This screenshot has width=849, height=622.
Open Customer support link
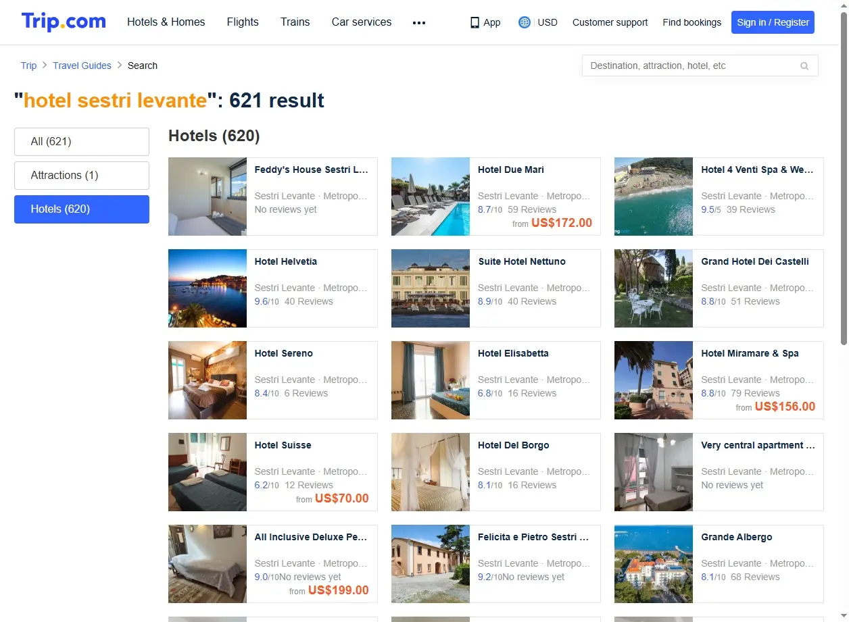point(610,22)
